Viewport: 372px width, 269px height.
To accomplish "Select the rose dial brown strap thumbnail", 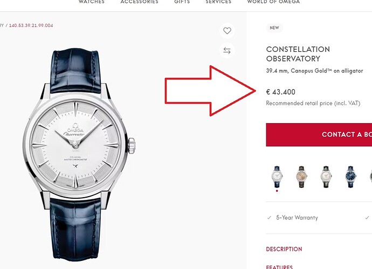I will 302,176.
